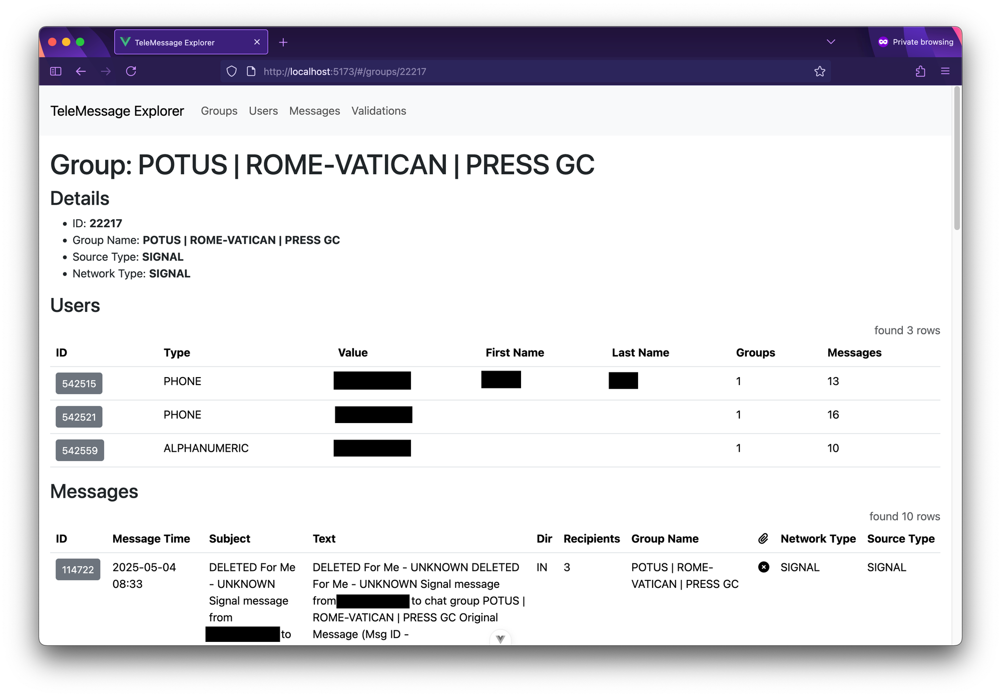Open the Validations nav link
Screen dimensions: 1001x697
click(378, 111)
